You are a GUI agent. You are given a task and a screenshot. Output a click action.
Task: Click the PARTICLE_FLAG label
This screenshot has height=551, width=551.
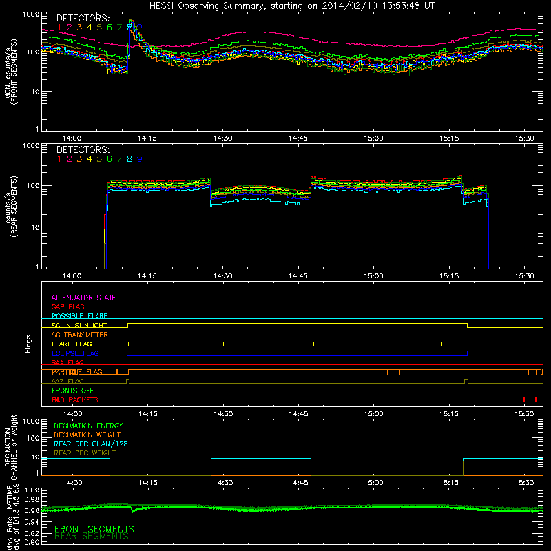[x=77, y=372]
